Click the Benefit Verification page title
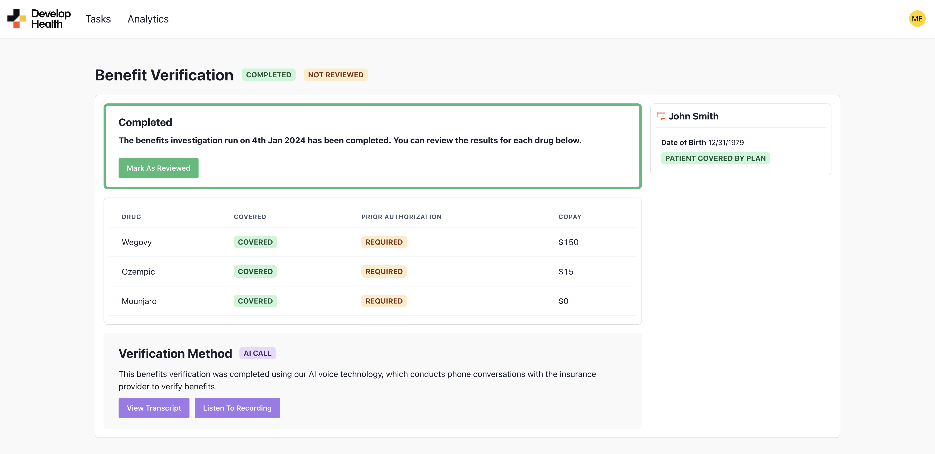 [164, 75]
